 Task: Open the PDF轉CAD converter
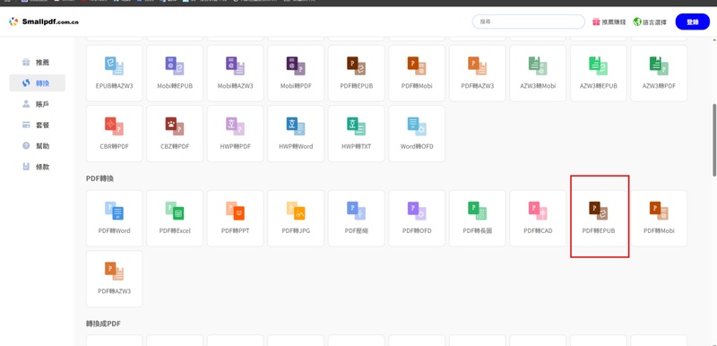click(x=538, y=219)
